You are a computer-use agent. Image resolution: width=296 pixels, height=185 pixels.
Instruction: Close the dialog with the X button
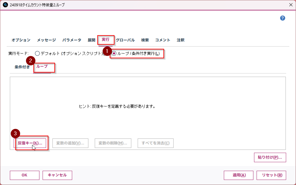pos(291,5)
